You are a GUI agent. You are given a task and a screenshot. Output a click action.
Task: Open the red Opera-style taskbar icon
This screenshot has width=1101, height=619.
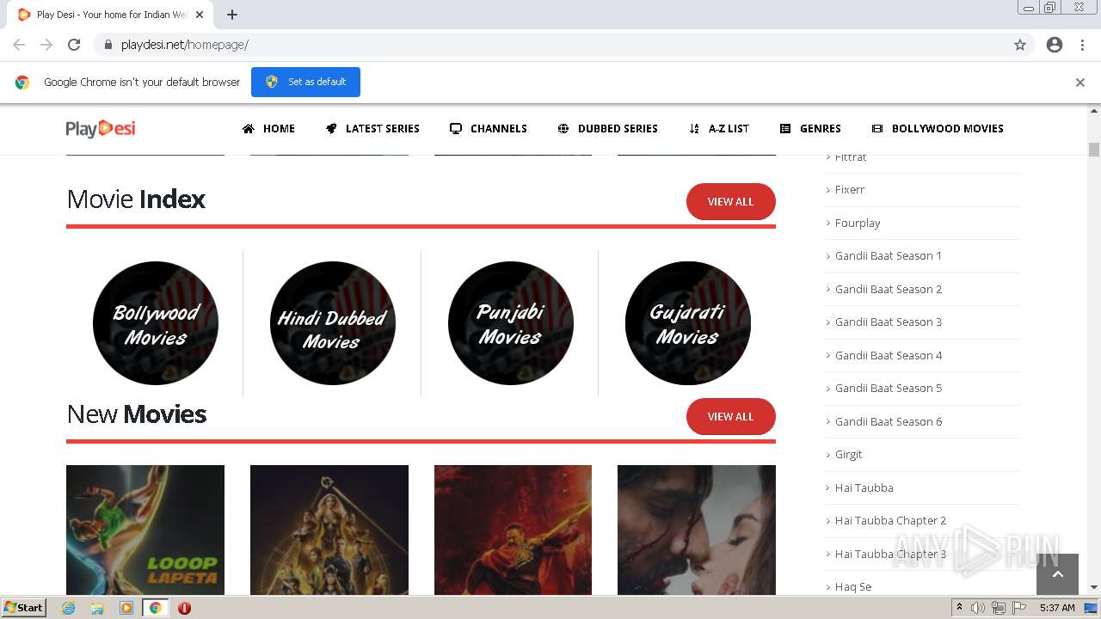(x=184, y=608)
